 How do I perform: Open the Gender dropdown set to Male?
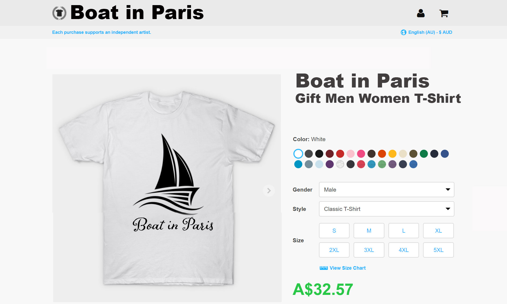coord(386,190)
